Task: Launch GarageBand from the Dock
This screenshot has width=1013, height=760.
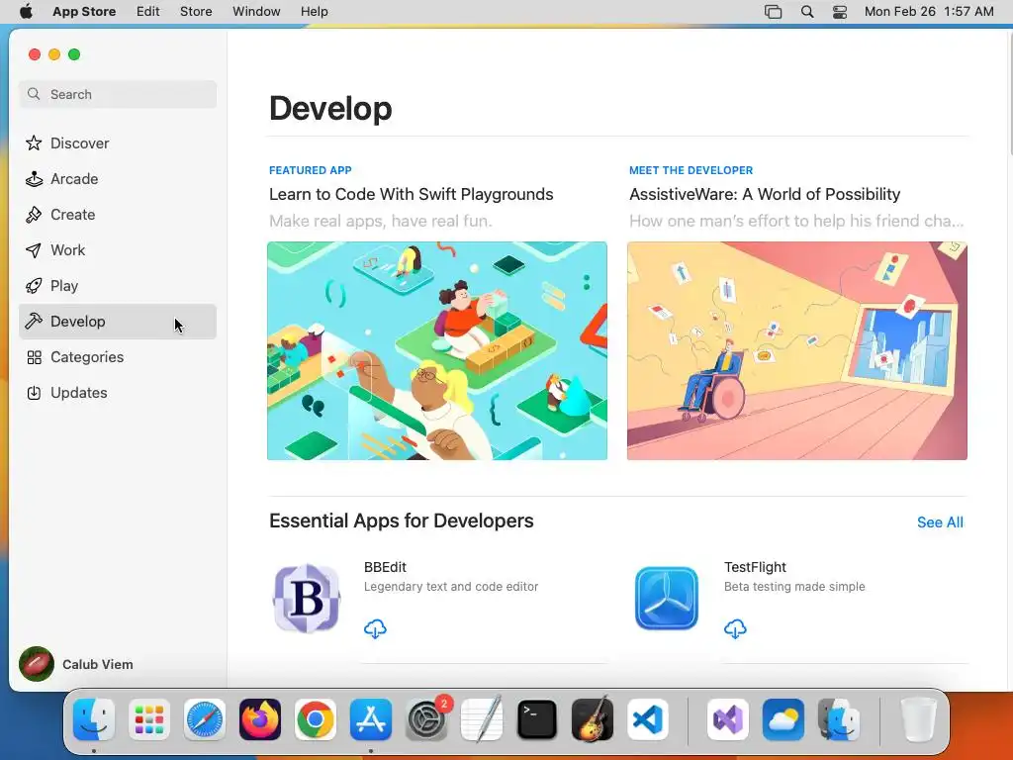Action: click(593, 719)
